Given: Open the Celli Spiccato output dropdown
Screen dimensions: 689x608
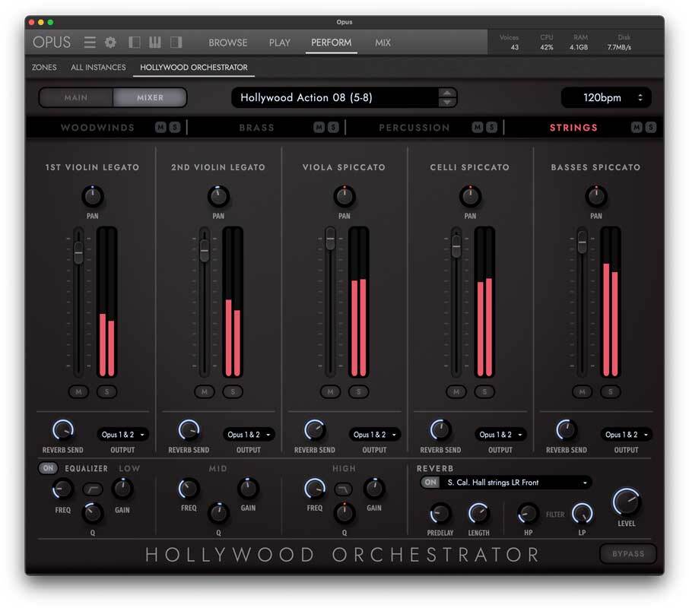Looking at the screenshot, I should 500,435.
